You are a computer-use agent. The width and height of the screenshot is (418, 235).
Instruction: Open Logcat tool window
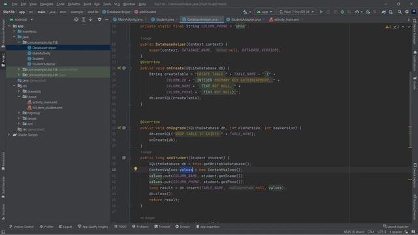click(x=65, y=227)
